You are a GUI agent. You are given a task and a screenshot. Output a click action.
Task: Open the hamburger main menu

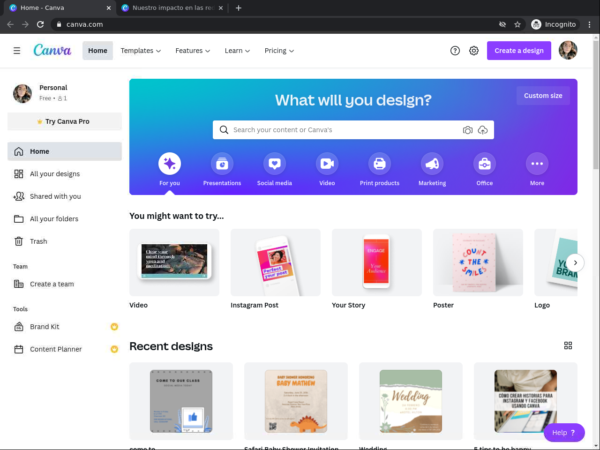(x=17, y=51)
